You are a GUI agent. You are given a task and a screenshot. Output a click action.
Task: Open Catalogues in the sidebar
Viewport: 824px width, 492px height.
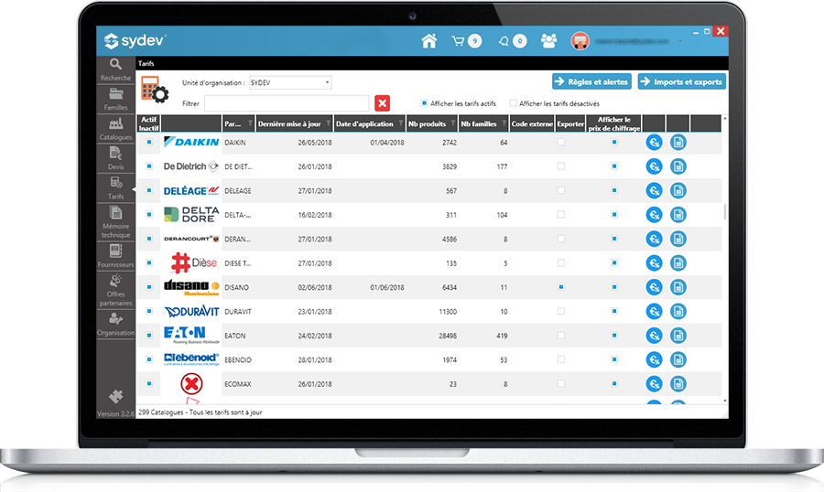point(115,129)
